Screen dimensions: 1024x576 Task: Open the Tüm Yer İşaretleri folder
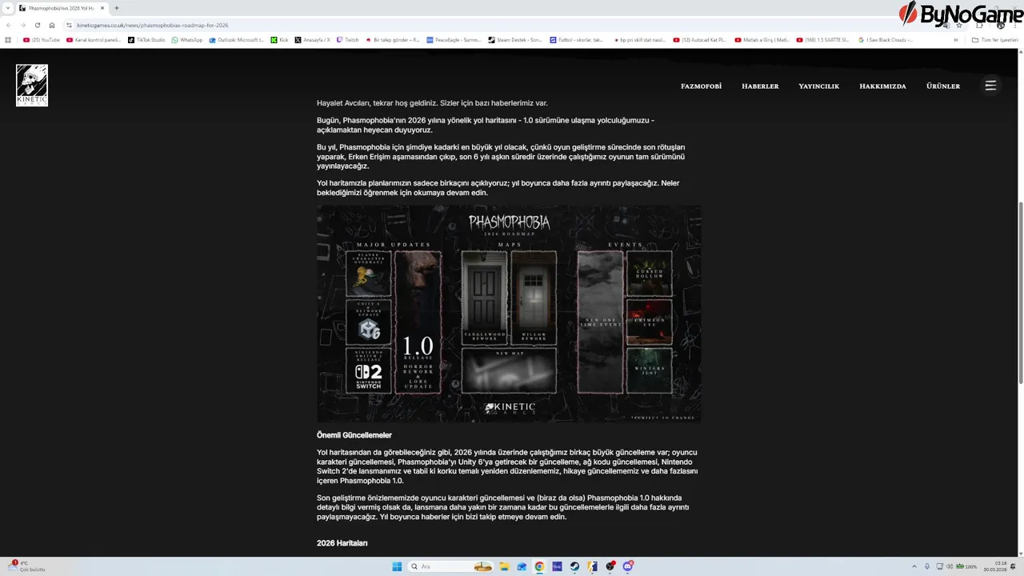[994, 39]
